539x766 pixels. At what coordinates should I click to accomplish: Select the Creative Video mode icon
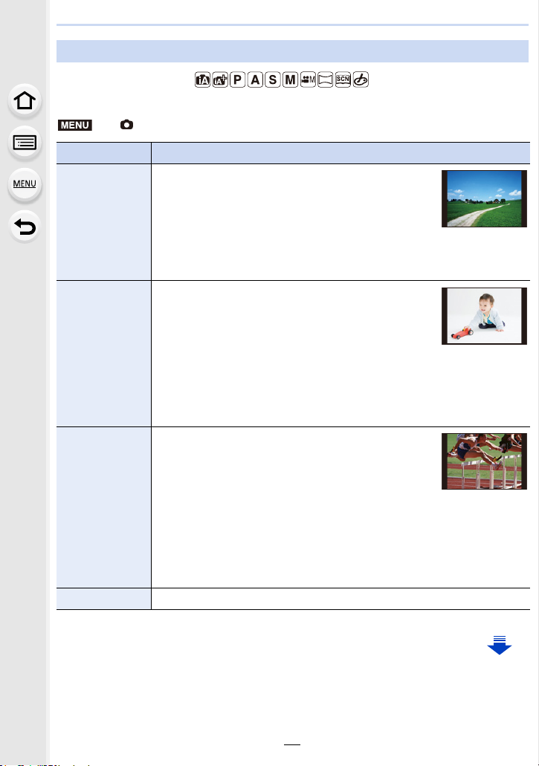click(x=308, y=79)
